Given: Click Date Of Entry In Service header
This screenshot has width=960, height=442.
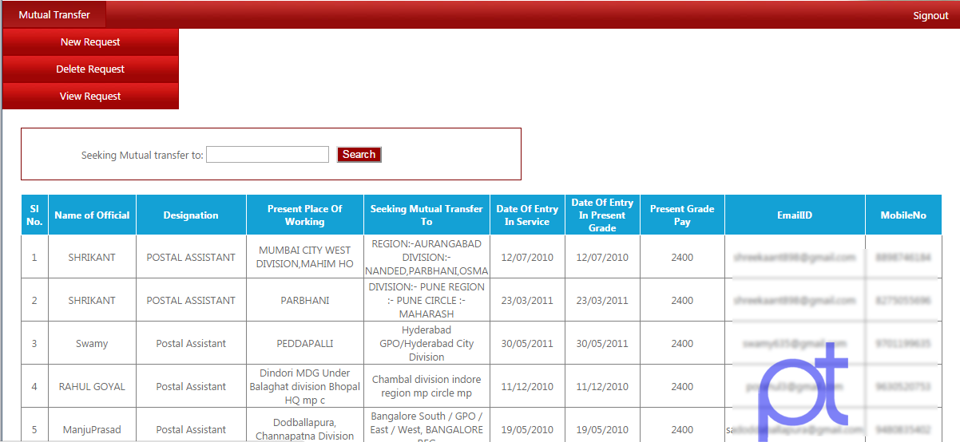Looking at the screenshot, I should pyautogui.click(x=527, y=215).
